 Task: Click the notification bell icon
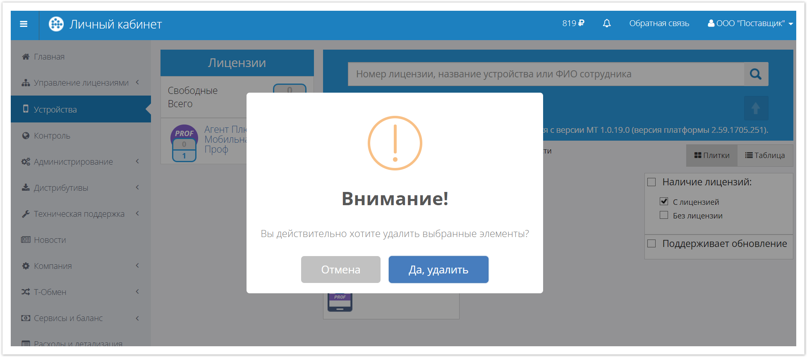[606, 23]
